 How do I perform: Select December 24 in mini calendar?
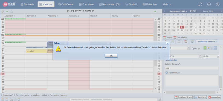[x=165, y=30]
